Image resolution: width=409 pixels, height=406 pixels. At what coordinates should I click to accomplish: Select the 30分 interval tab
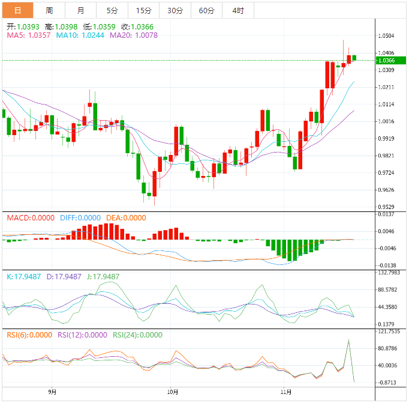pos(175,10)
